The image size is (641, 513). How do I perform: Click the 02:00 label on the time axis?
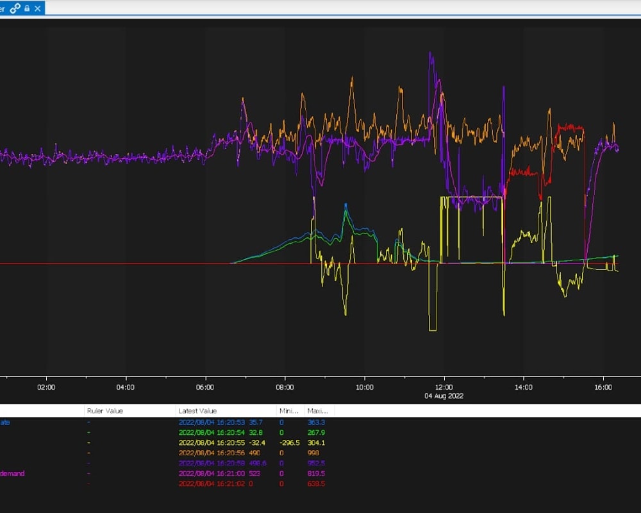click(46, 387)
